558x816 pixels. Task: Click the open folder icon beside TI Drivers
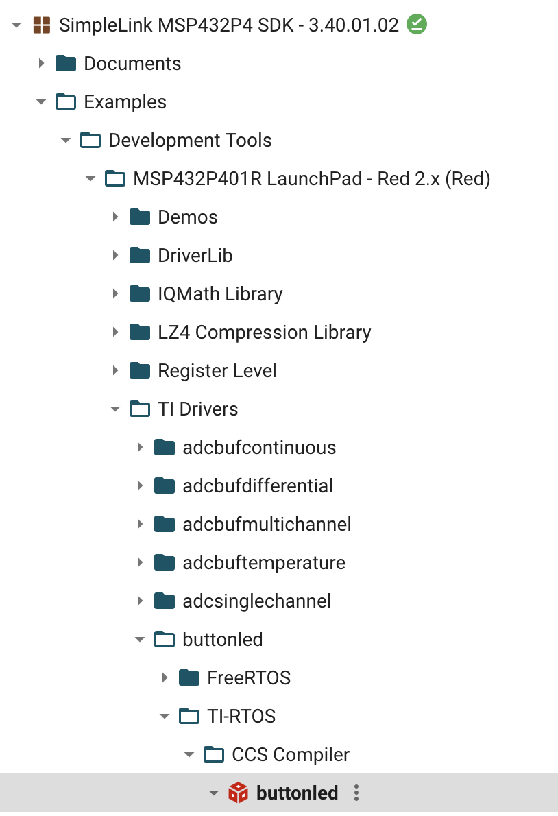(x=140, y=408)
